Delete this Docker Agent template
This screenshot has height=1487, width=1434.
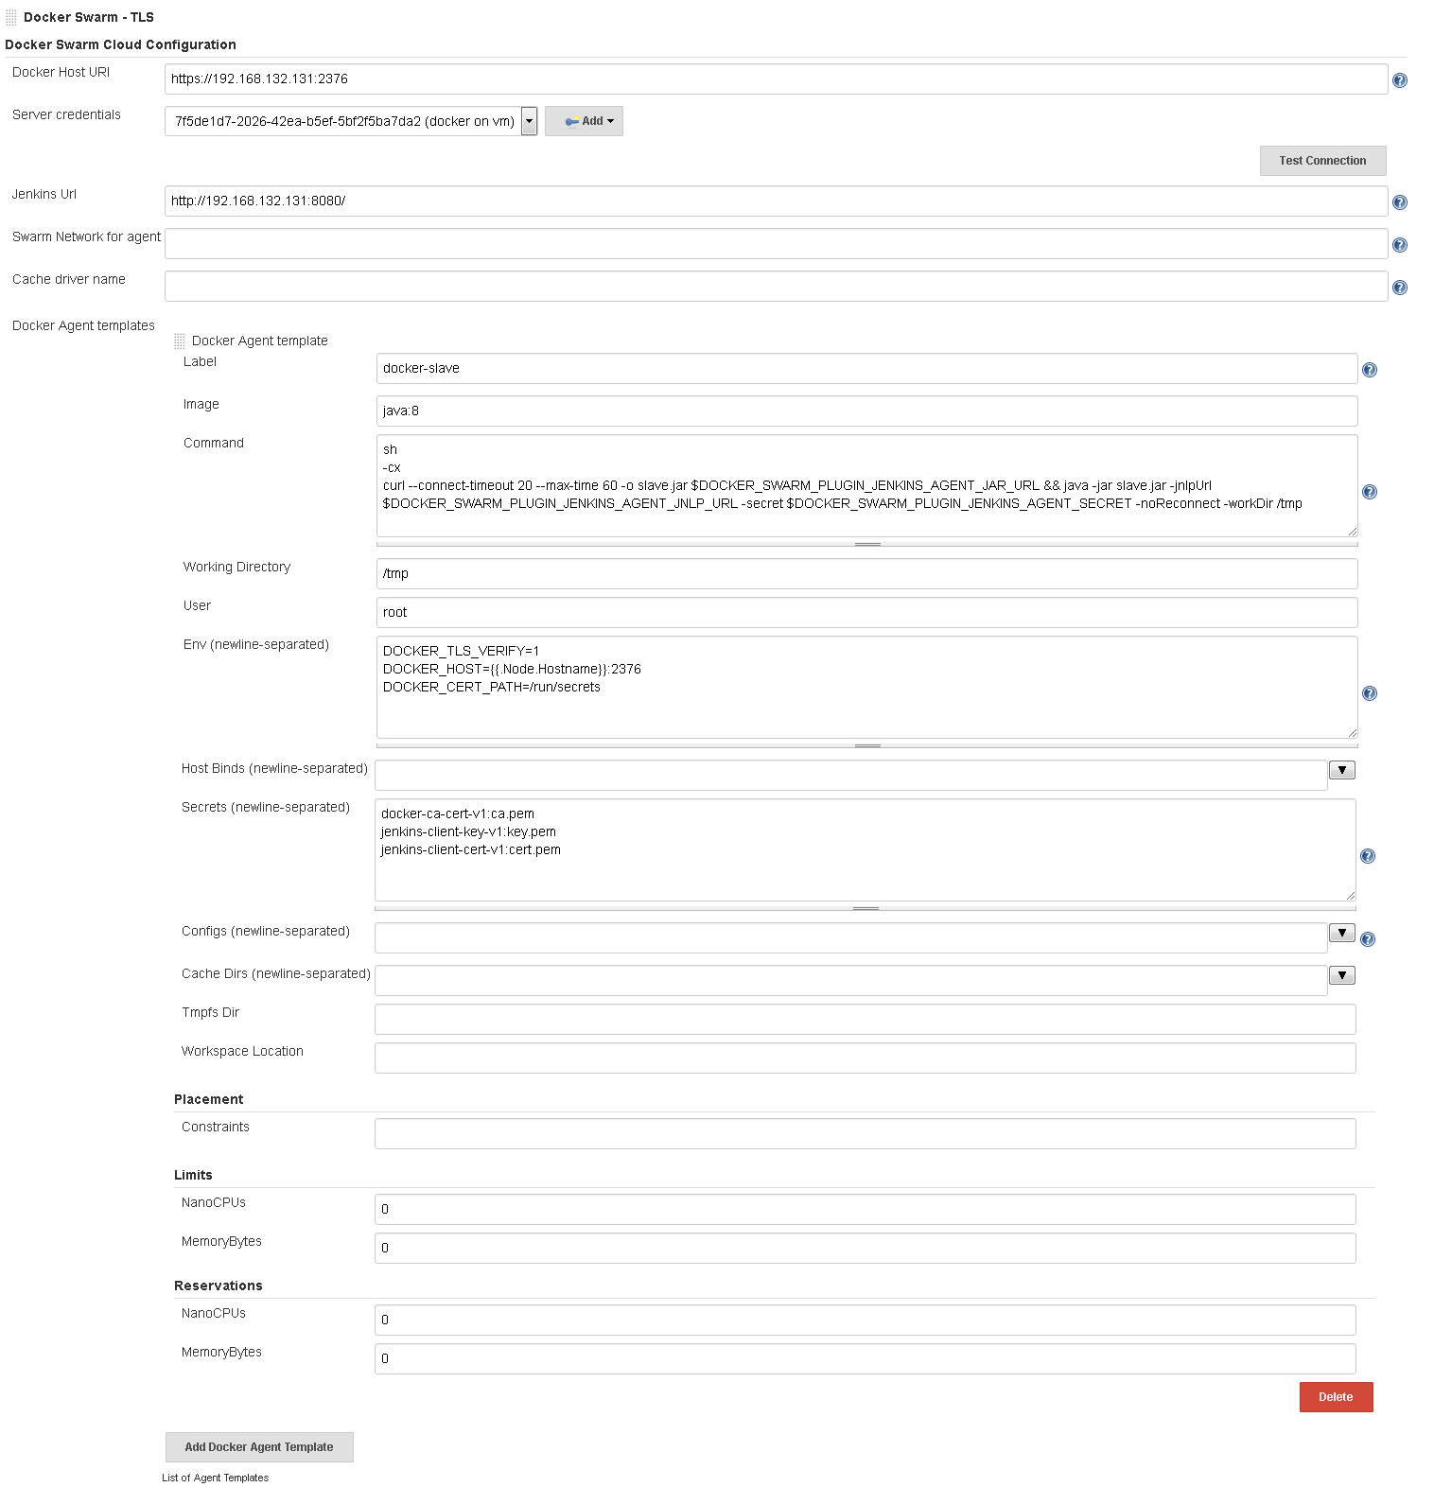click(x=1335, y=1397)
